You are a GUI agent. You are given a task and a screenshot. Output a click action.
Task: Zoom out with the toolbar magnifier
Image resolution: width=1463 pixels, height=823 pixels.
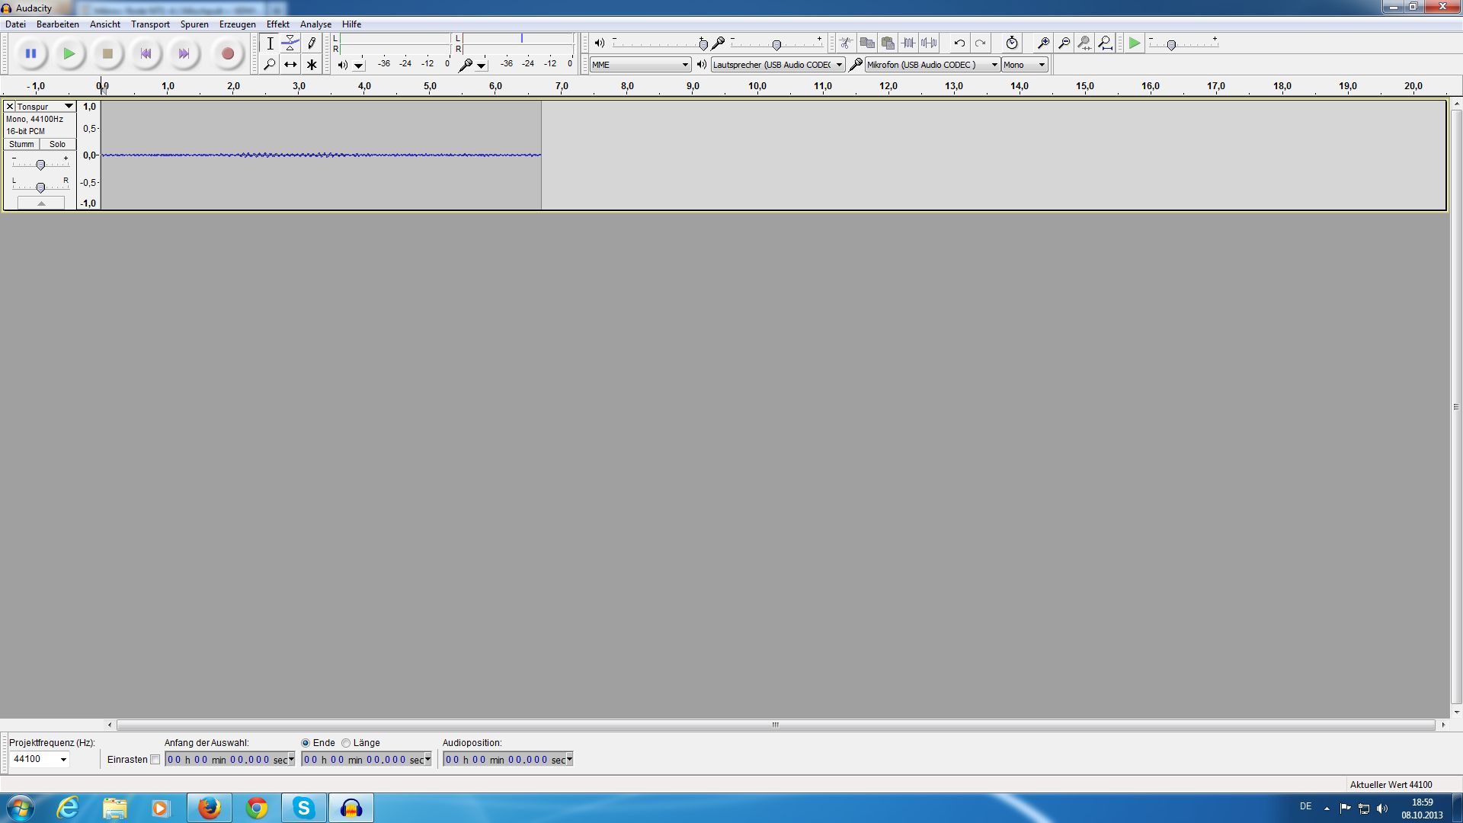[x=1064, y=43]
